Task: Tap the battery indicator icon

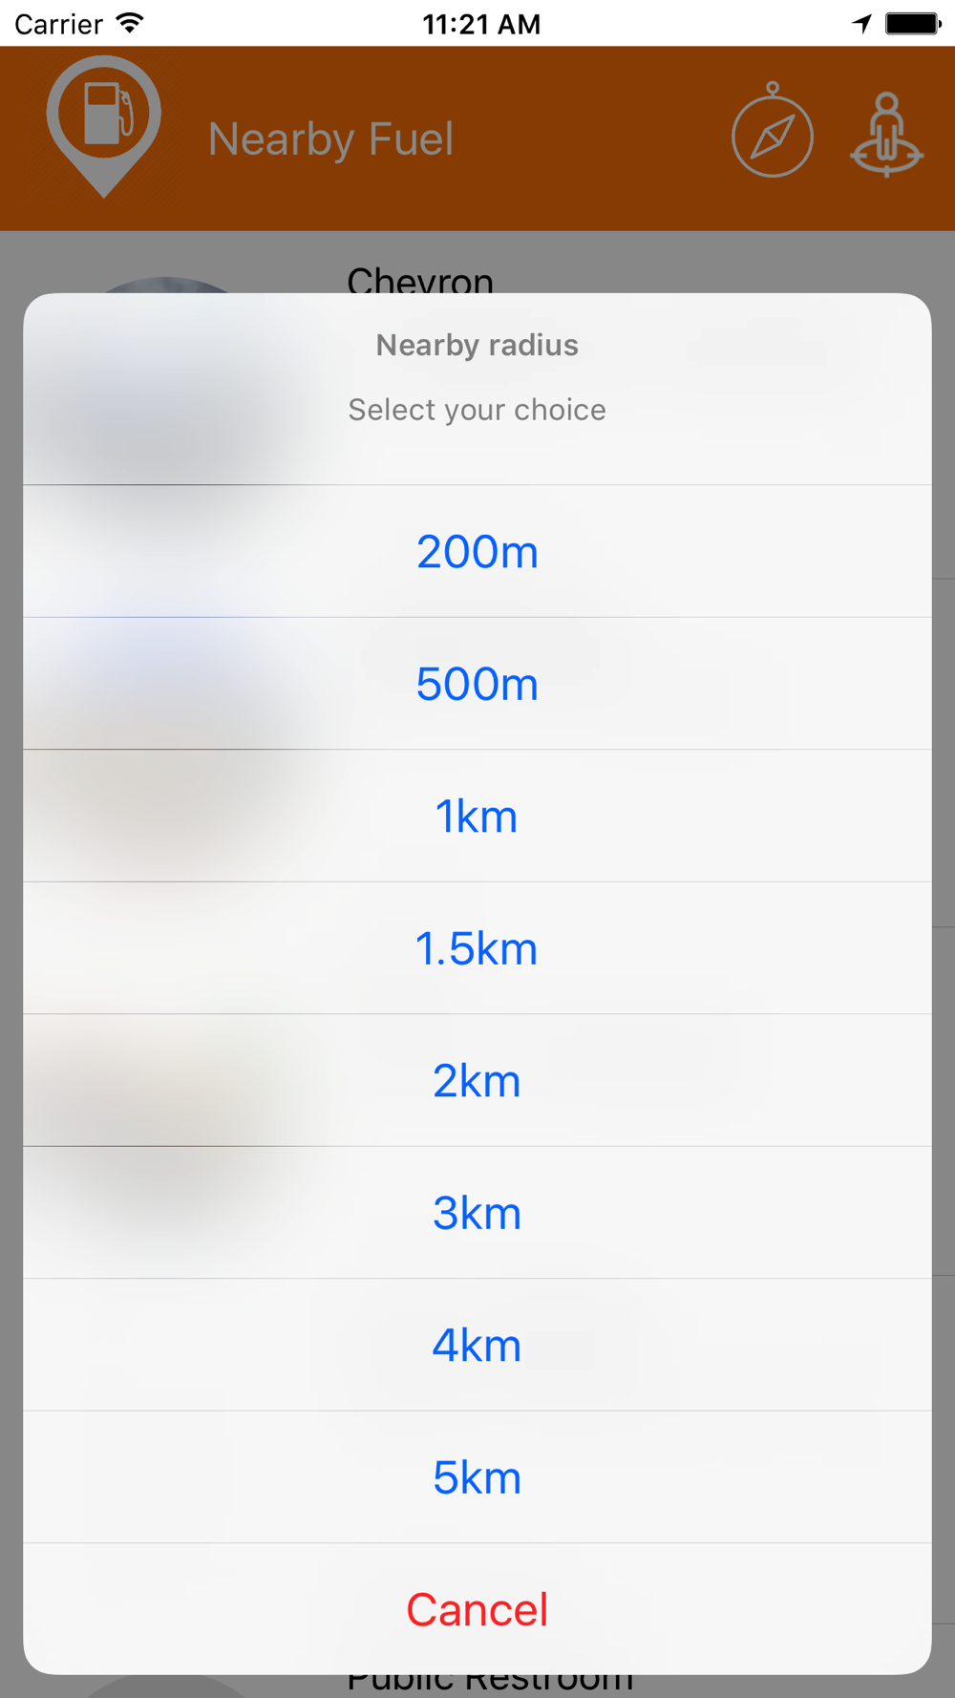Action: tap(913, 24)
